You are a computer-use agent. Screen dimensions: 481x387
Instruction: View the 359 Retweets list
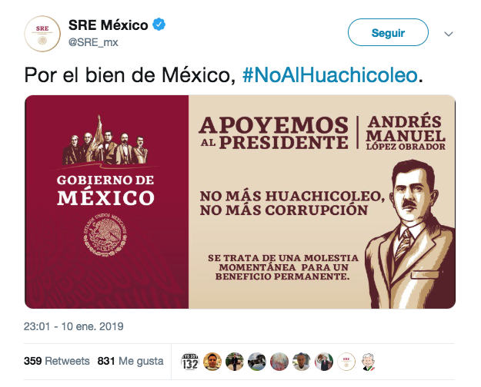(57, 362)
